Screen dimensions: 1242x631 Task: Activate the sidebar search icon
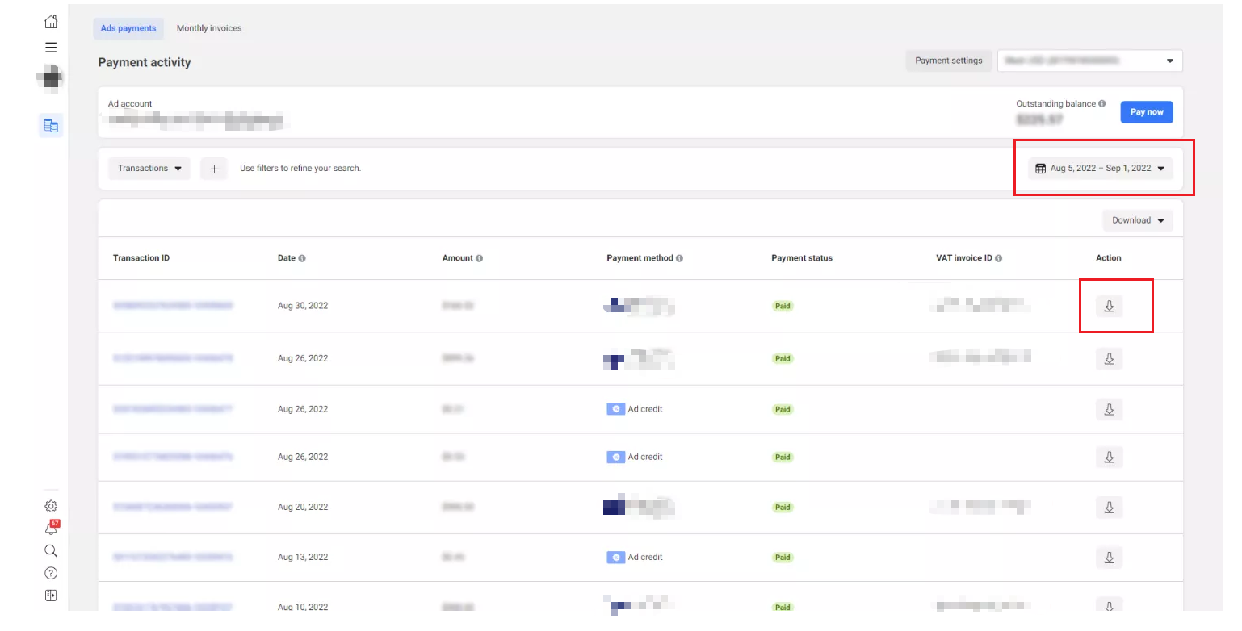tap(51, 550)
